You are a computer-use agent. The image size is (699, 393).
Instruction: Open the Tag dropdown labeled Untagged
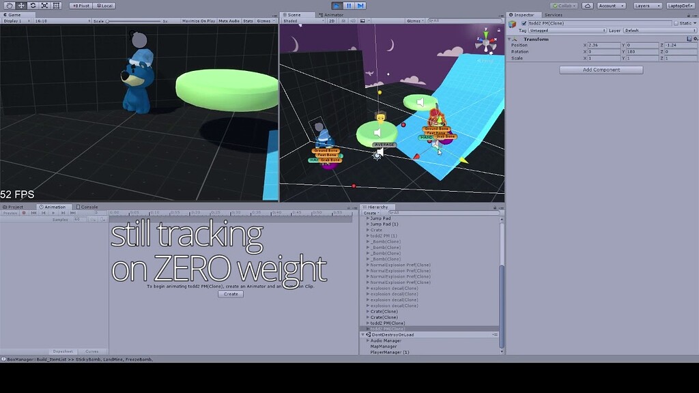point(567,30)
